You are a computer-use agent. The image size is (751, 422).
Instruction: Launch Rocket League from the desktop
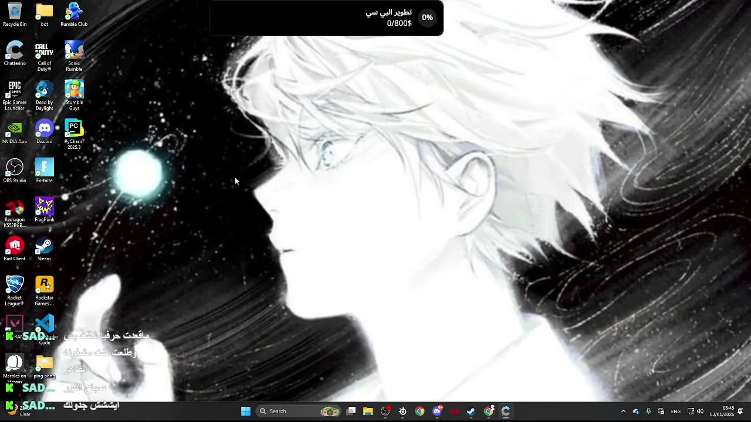tap(15, 291)
